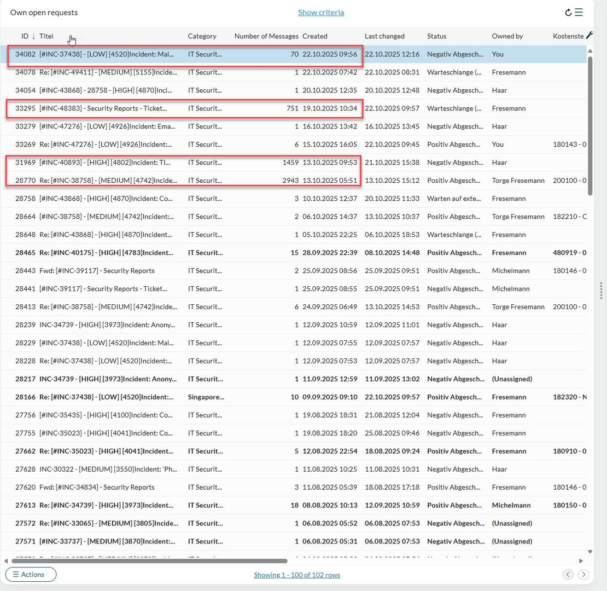Screen dimensions: 607x591
Task: Click the wrench column settings icon
Action: pyautogui.click(x=589, y=36)
